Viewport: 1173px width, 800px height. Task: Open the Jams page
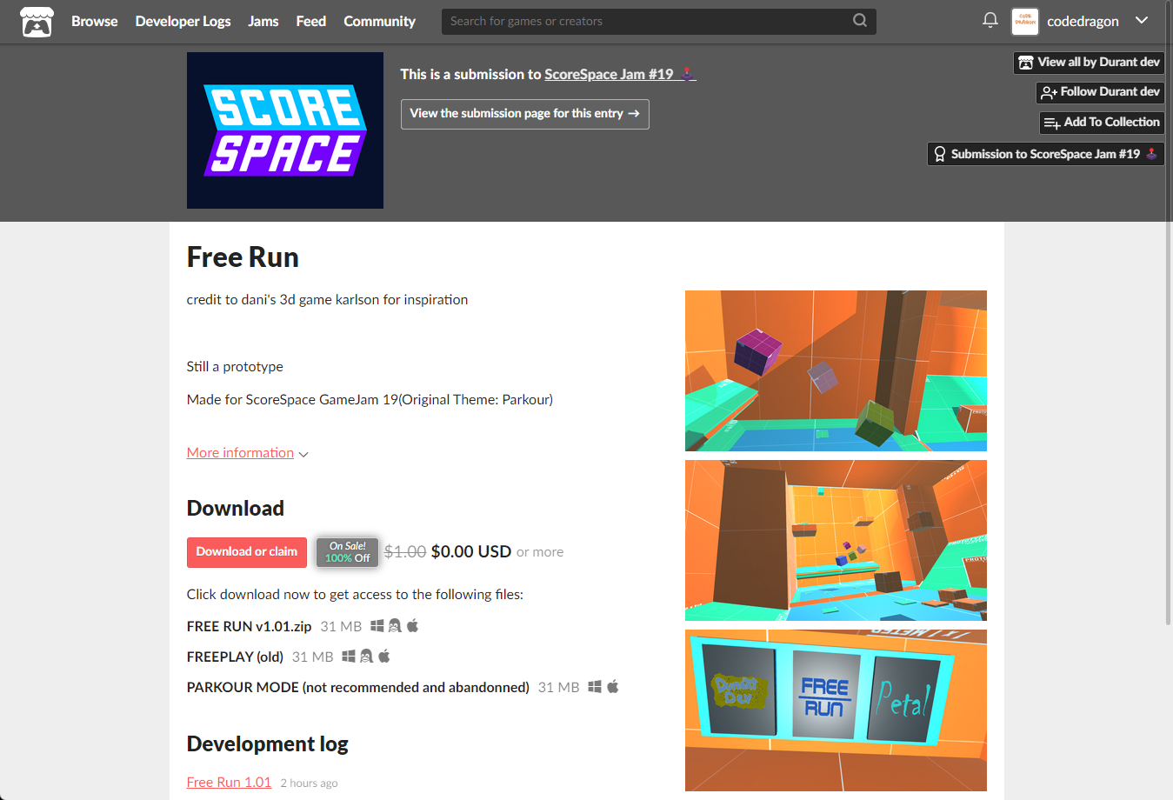pos(263,21)
